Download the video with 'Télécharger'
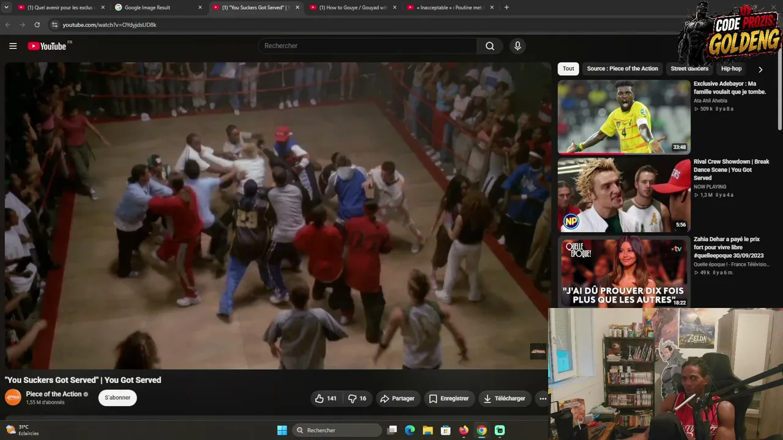783x440 pixels. [x=504, y=398]
